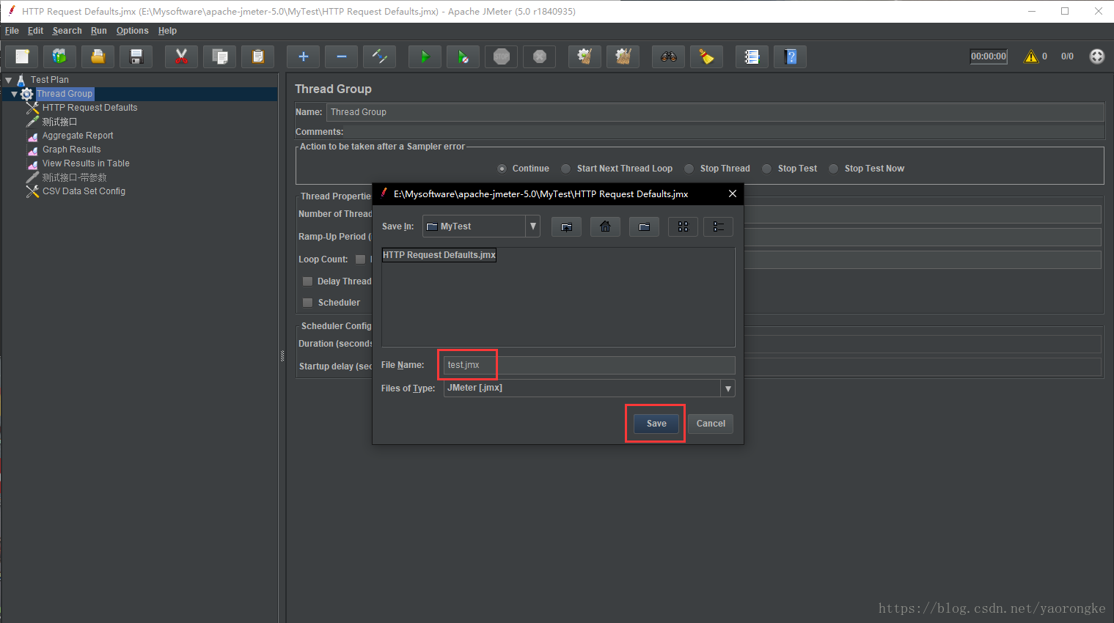
Task: Click the warning triangle log errors icon
Action: 1031,56
